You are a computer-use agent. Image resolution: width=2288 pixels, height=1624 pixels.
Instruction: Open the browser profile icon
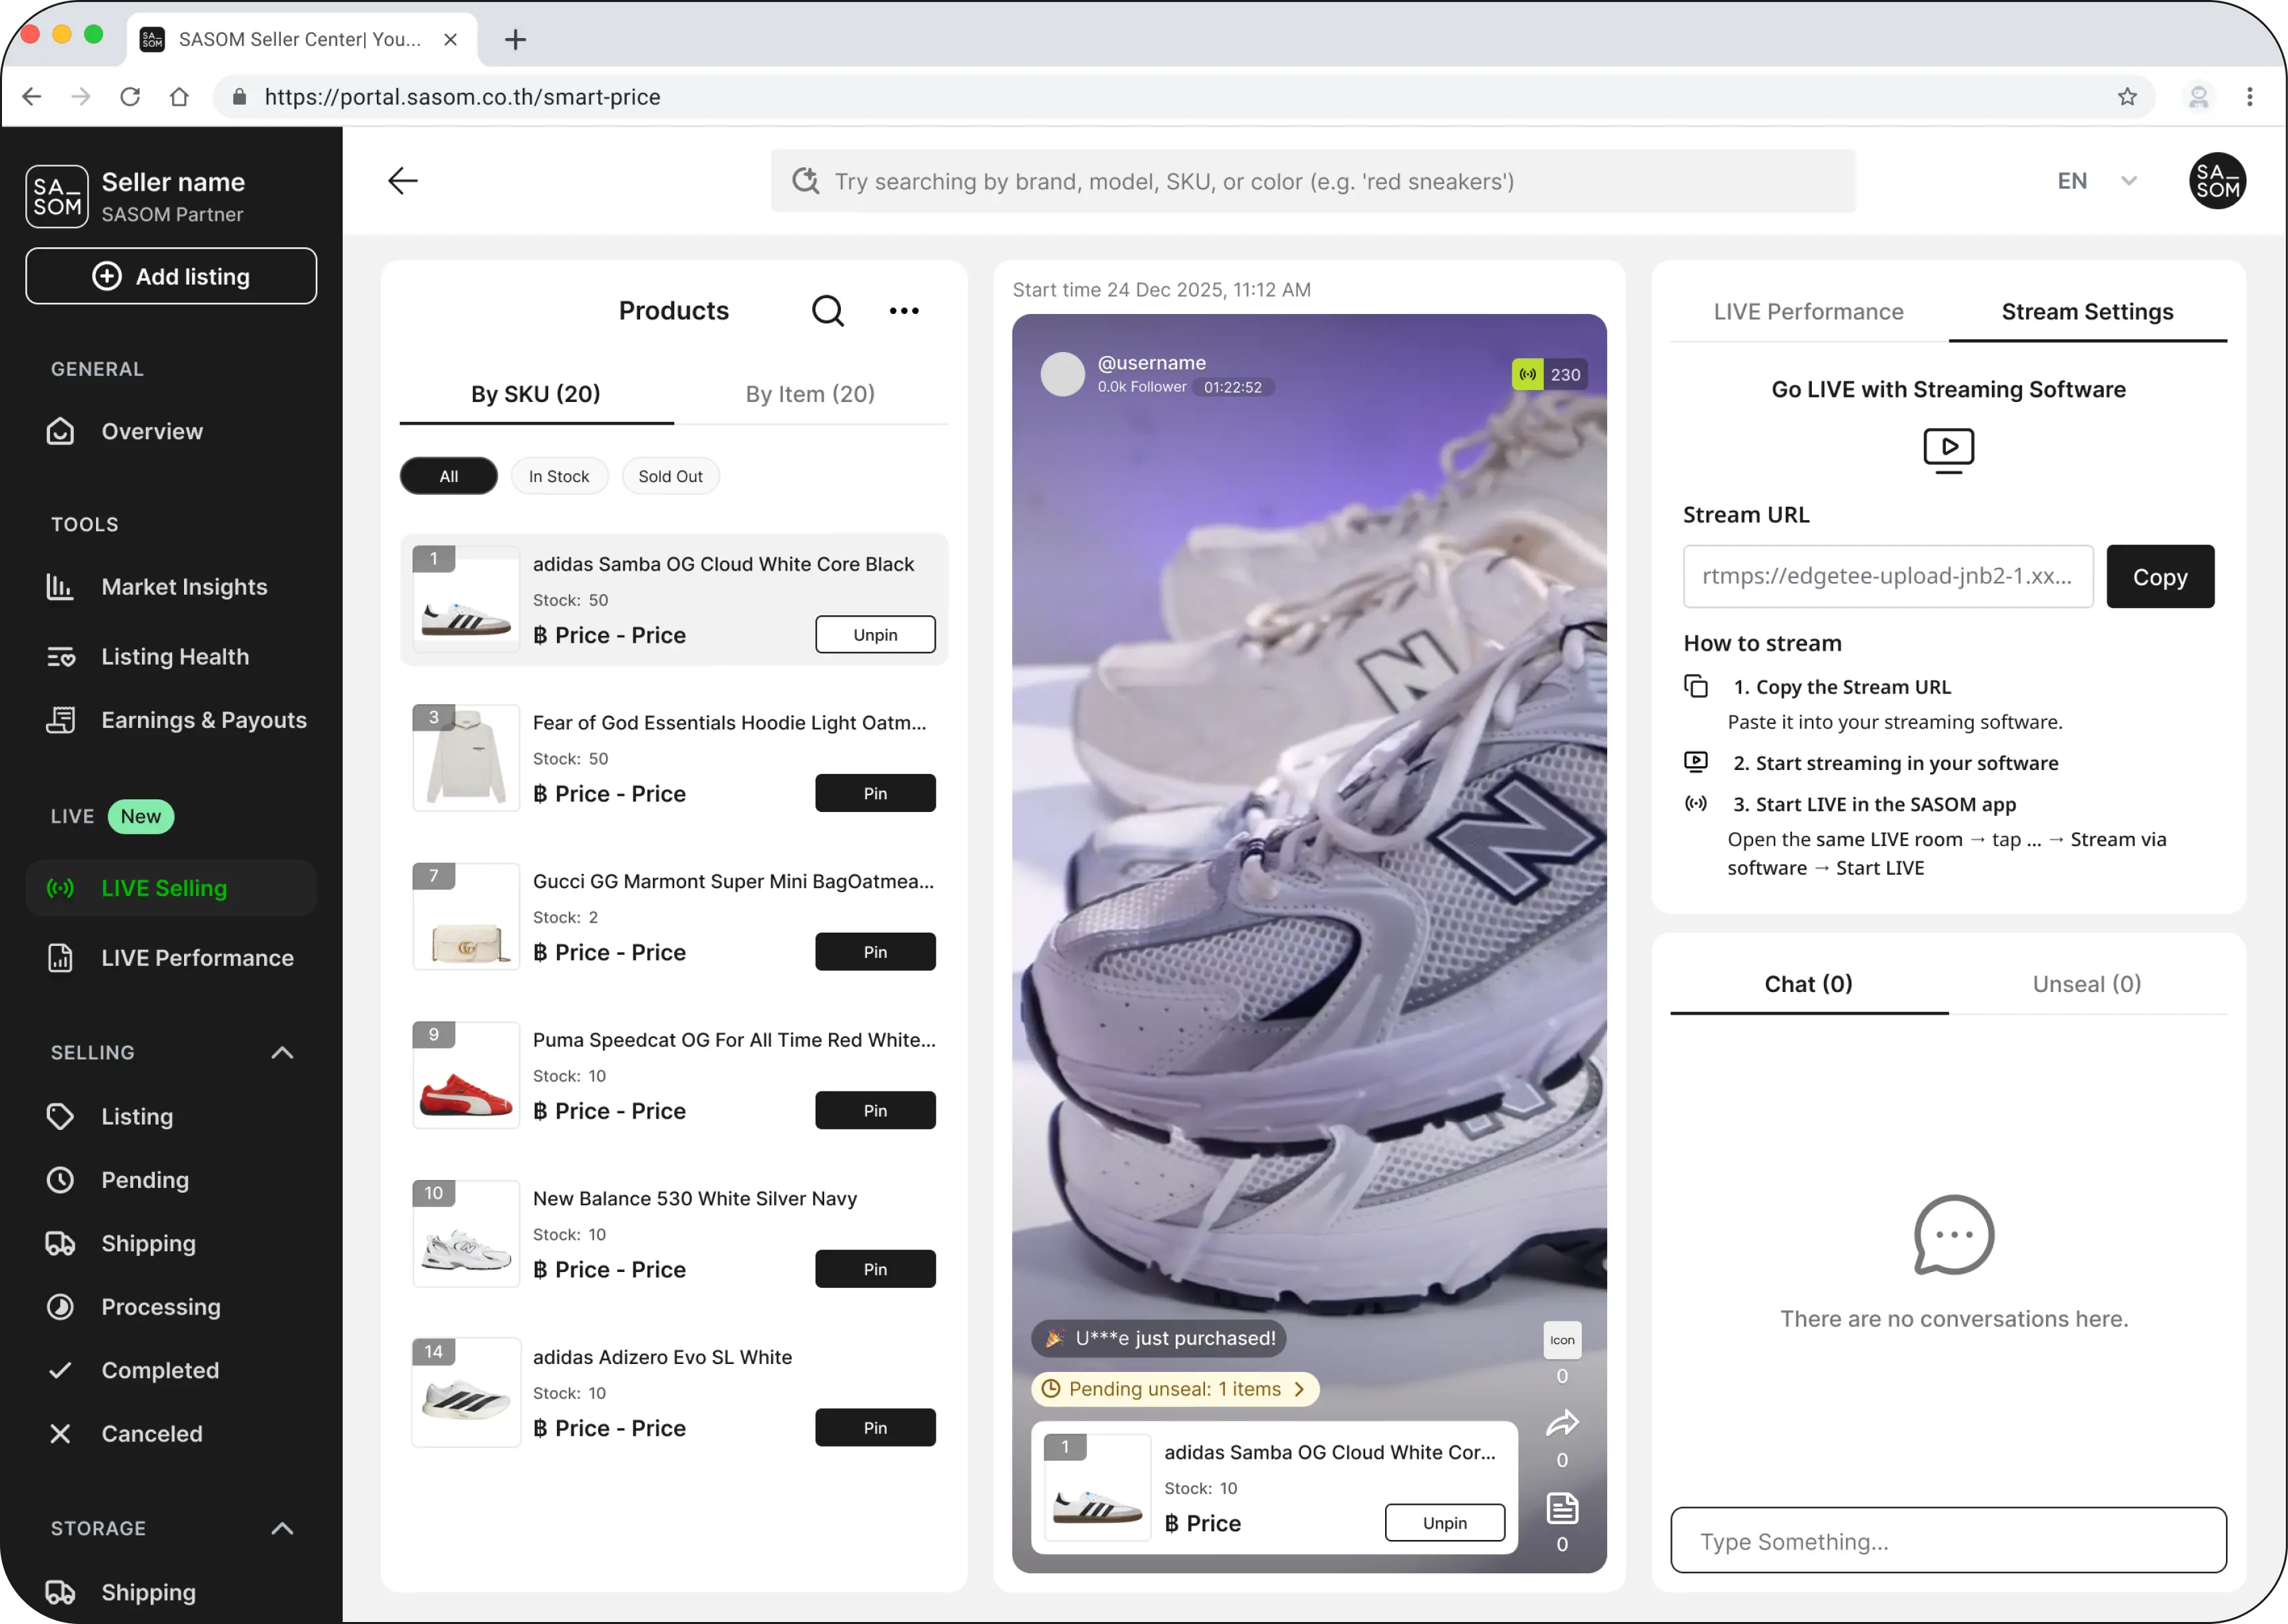[2198, 97]
